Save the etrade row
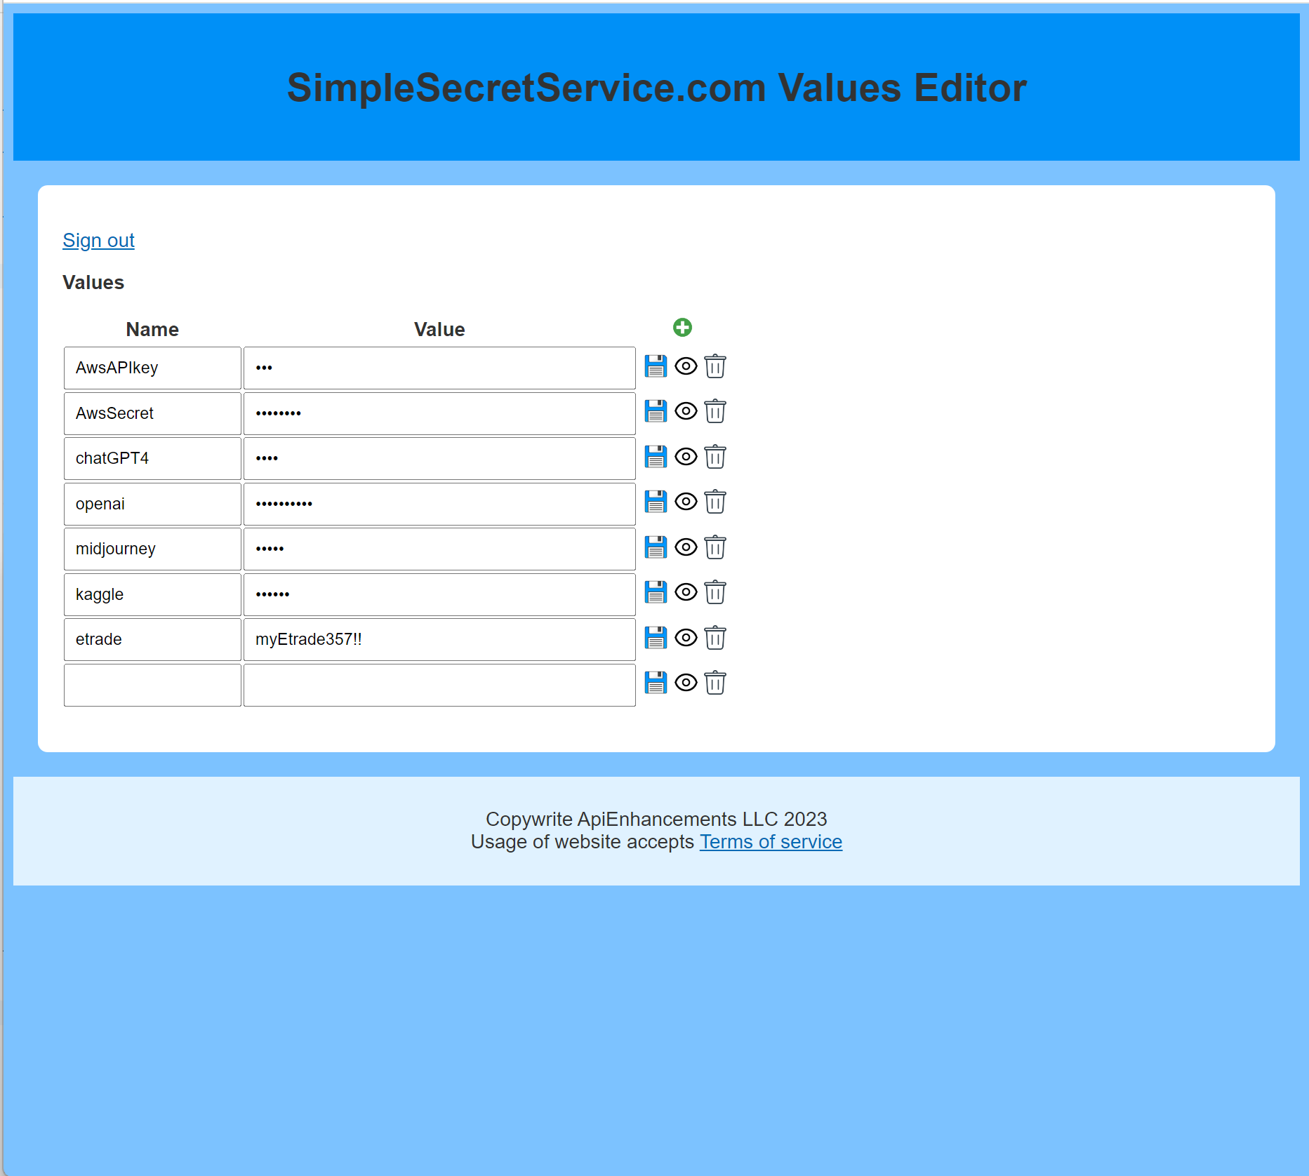 656,638
